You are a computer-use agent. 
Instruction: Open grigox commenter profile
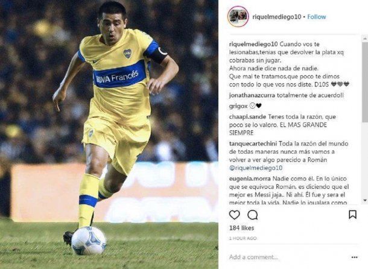click(238, 106)
